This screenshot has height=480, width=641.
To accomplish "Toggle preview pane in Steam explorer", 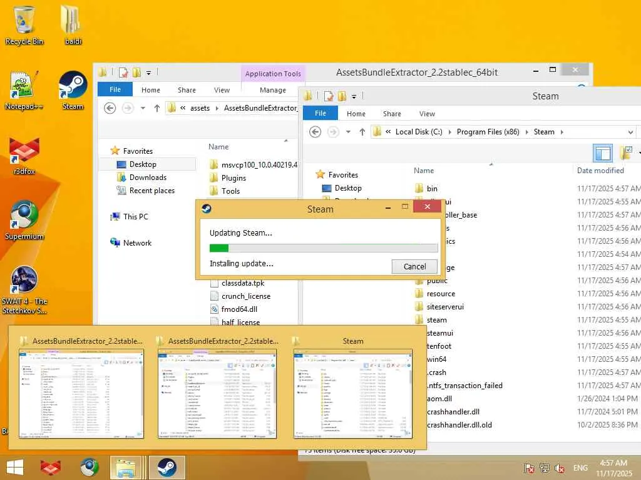I will (603, 154).
